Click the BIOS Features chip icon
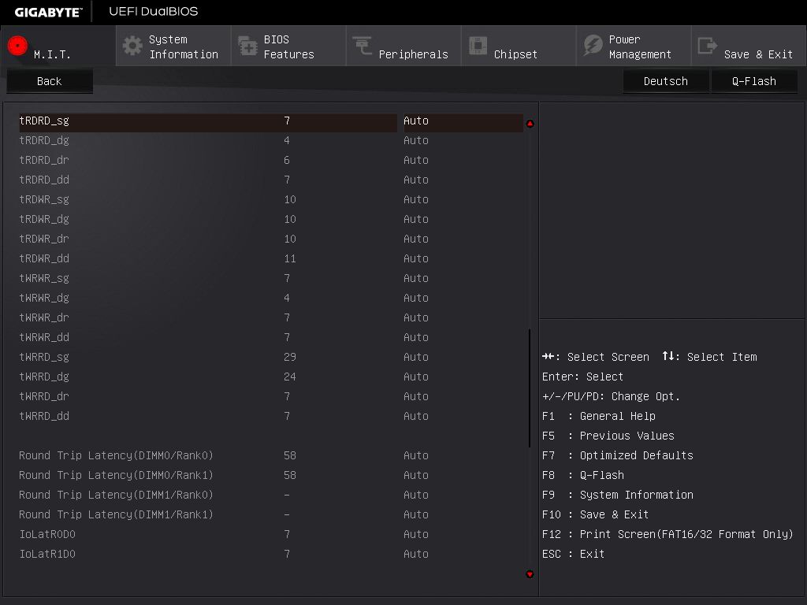807x605 pixels. tap(247, 46)
